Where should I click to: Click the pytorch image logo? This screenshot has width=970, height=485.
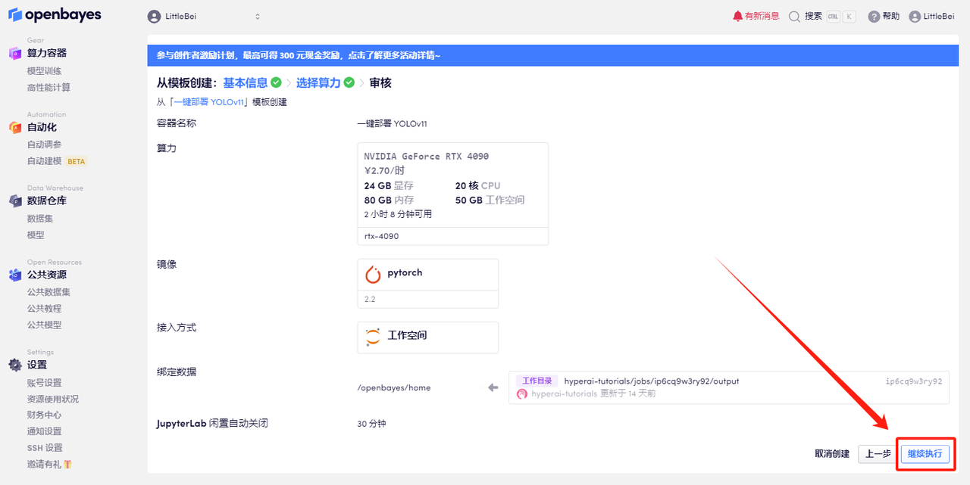click(x=373, y=274)
